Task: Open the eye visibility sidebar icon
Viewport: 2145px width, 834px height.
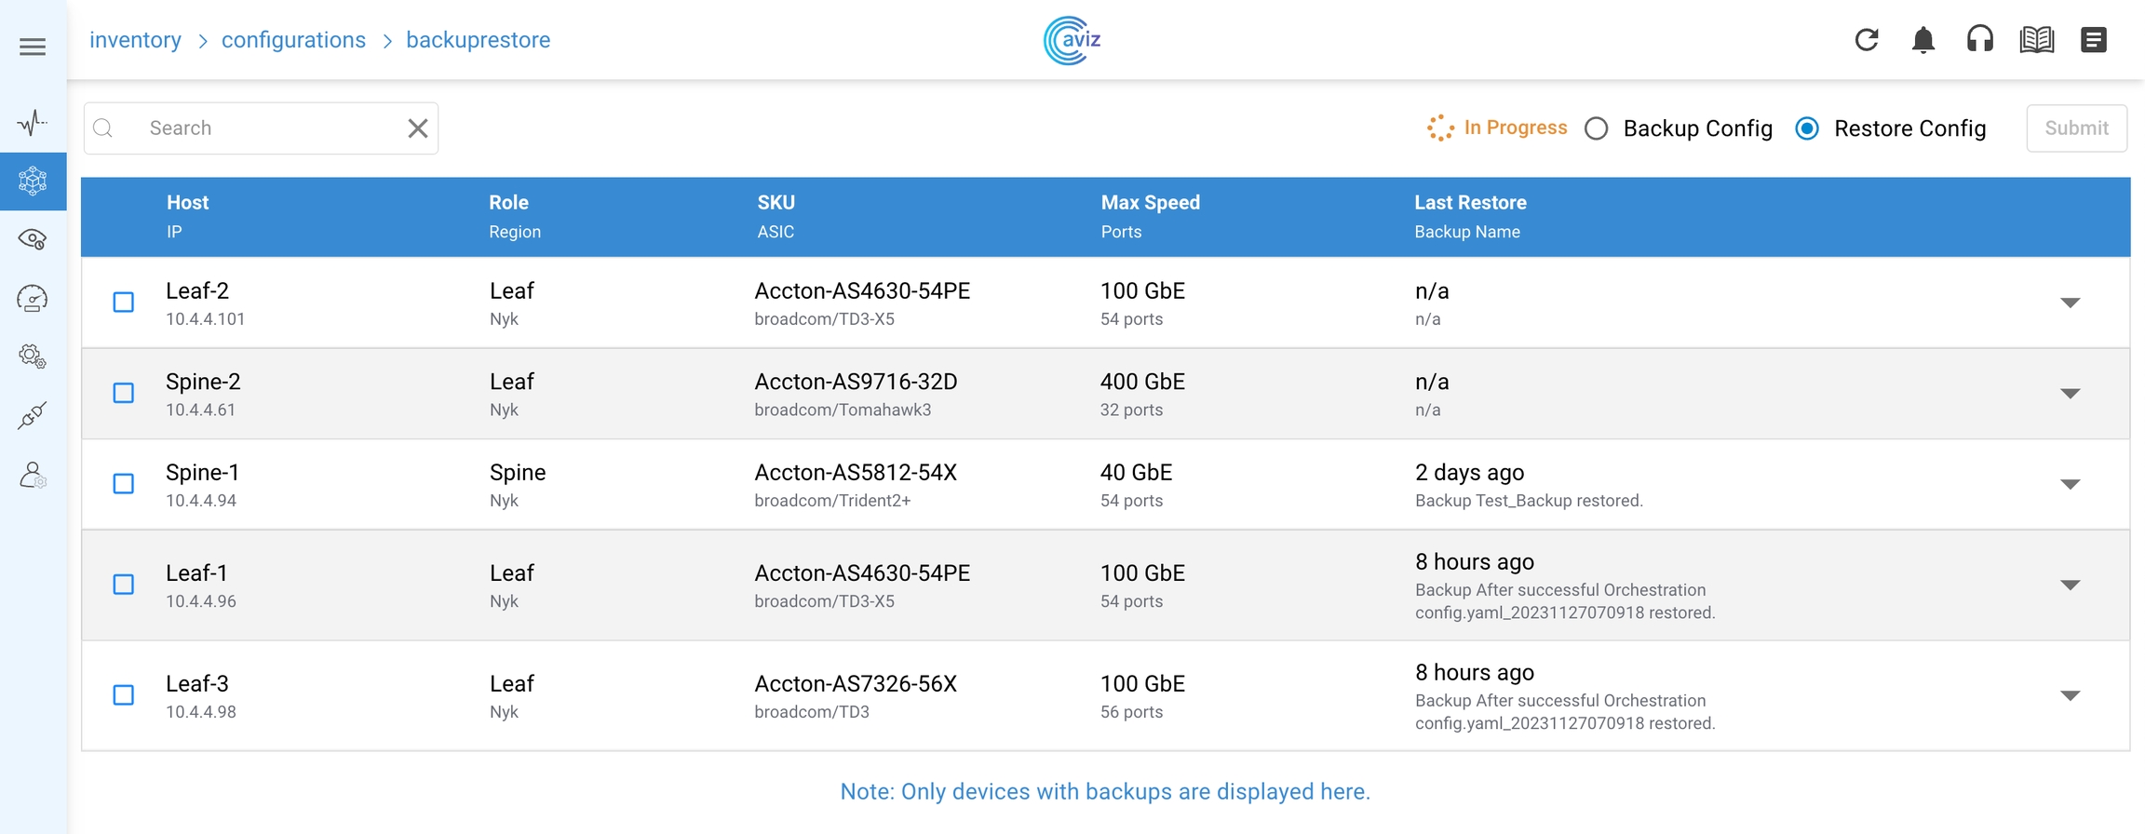Action: pos(33,239)
